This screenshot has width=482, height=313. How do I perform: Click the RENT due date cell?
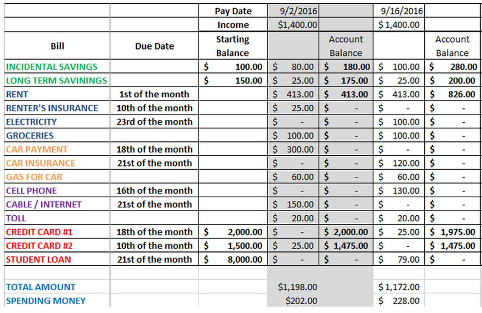154,94
